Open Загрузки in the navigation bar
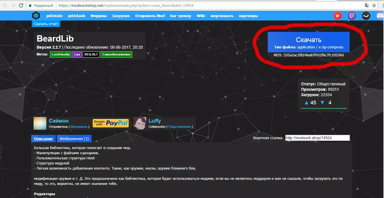The height and width of the screenshot is (198, 384). (121, 16)
